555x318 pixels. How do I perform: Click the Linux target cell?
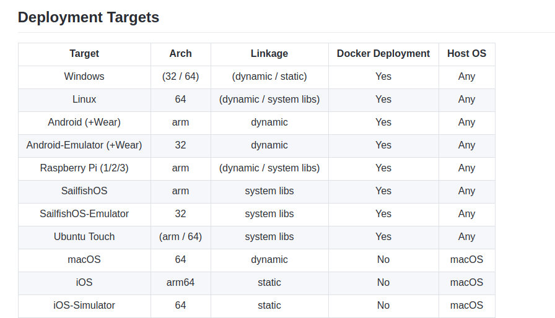(84, 100)
